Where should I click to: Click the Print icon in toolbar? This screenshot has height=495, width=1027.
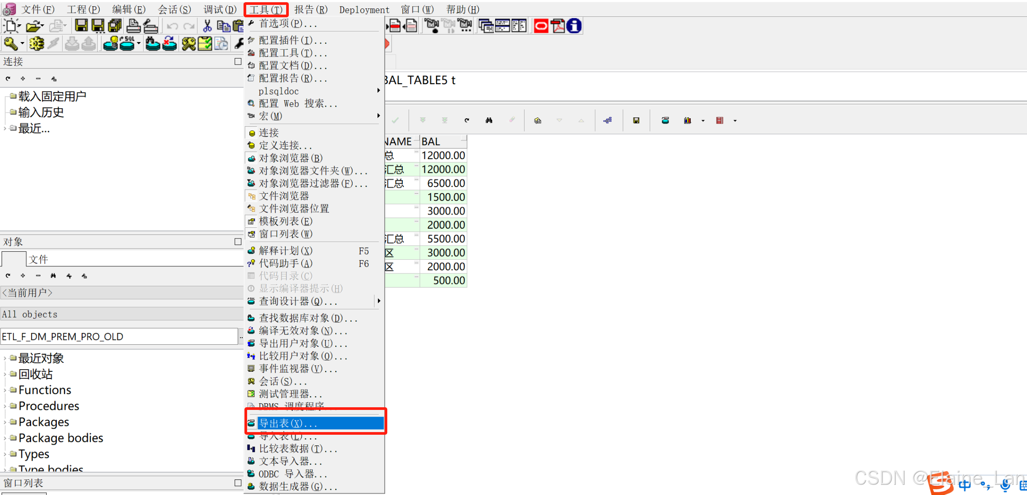tap(133, 26)
